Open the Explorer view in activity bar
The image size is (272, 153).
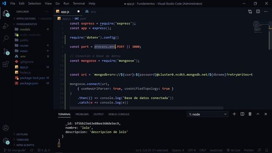6,14
